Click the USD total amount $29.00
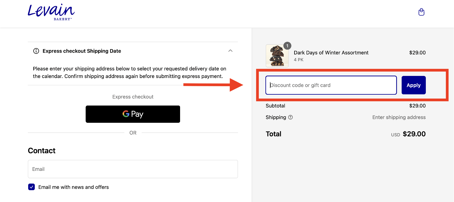This screenshot has width=454, height=202. coord(414,134)
